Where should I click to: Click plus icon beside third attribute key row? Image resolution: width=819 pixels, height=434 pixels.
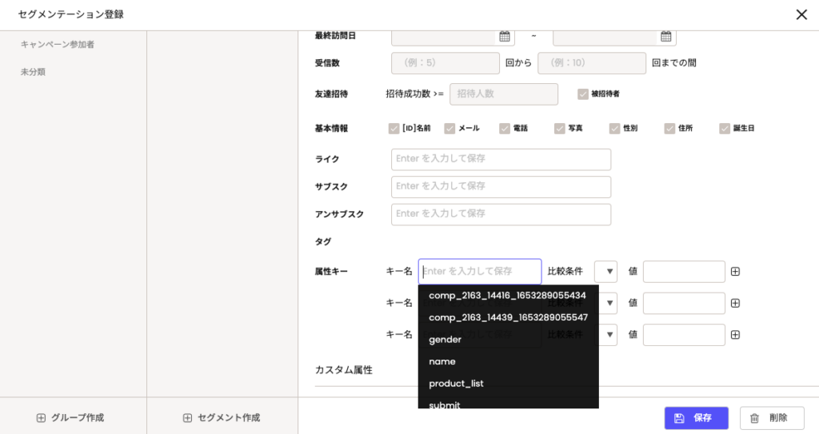pos(735,335)
